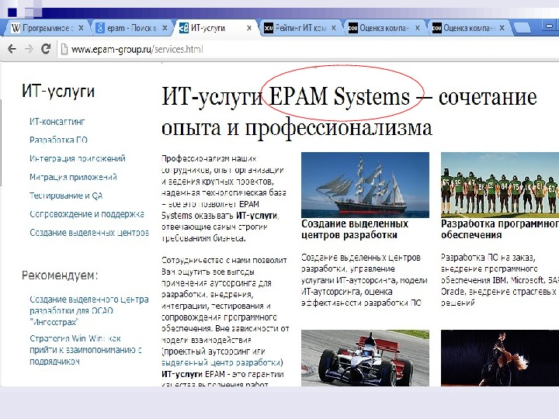This screenshot has width=559, height=419.
Task: Switch to the last Оценка компан tab
Action: (x=469, y=28)
